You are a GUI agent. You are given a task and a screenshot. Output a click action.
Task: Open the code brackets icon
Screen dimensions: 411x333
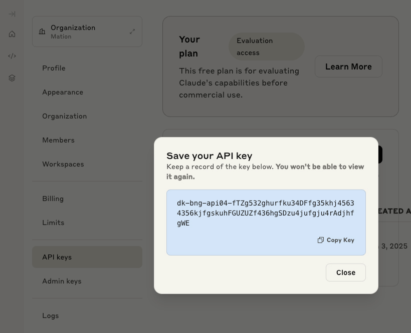pos(12,56)
